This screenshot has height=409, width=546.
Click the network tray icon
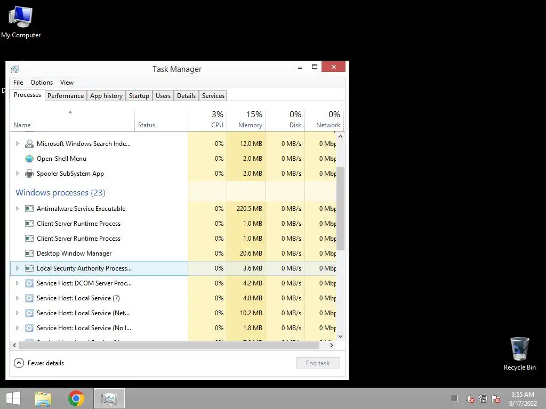483,399
